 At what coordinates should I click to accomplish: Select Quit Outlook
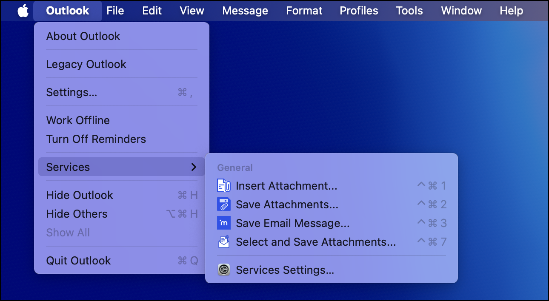(x=78, y=261)
